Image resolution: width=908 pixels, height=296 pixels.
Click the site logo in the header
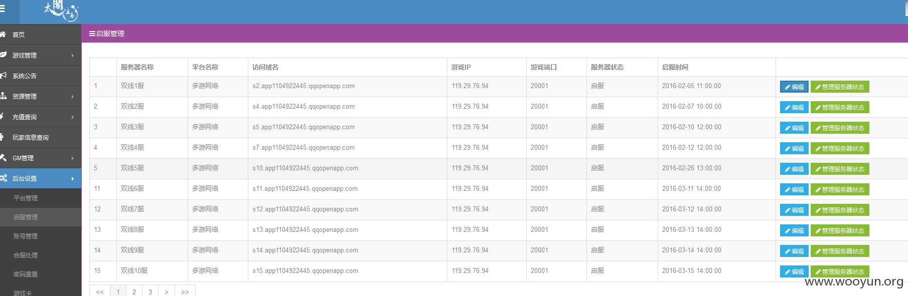61,11
